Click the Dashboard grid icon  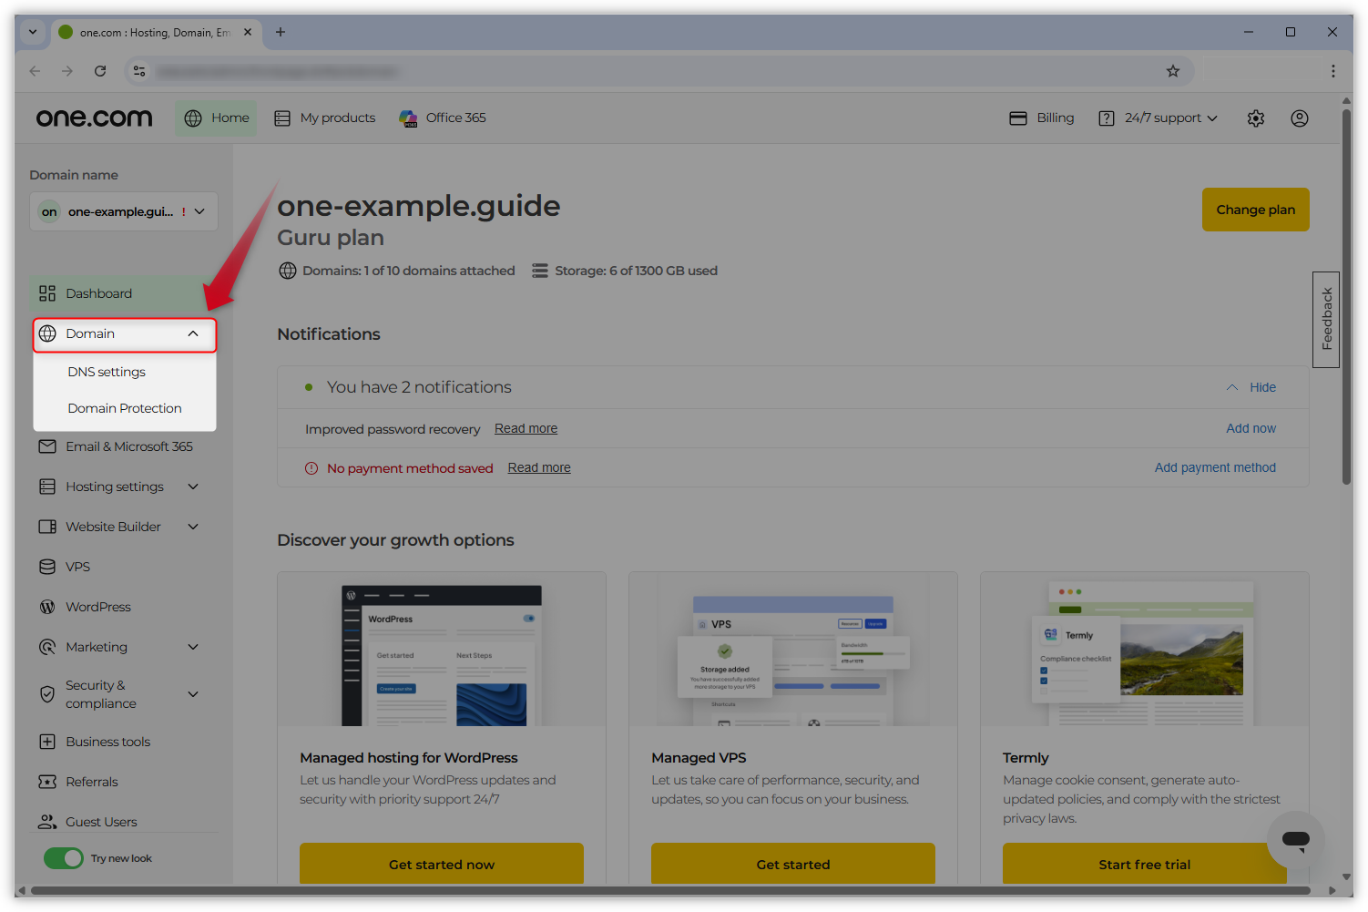click(47, 293)
